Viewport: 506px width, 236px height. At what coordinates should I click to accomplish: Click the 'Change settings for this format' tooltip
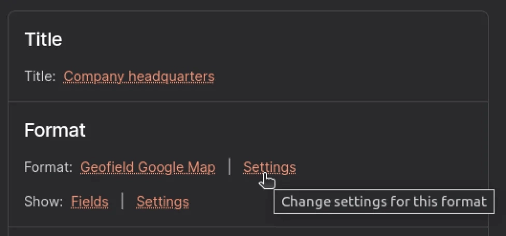383,201
